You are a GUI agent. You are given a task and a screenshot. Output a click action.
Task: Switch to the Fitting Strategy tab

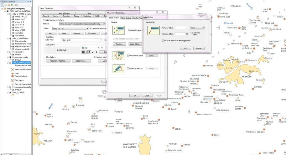click(126, 18)
